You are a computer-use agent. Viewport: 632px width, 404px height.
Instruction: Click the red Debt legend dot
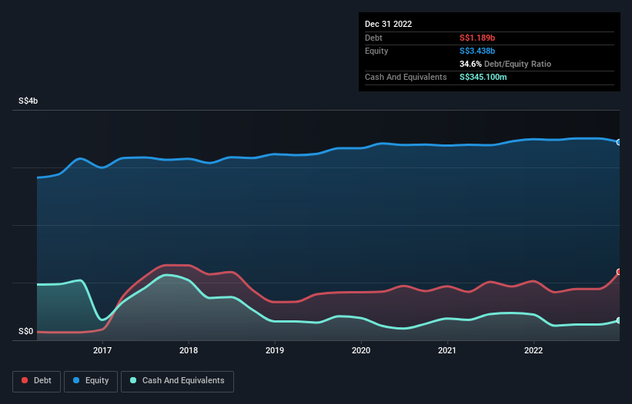[25, 380]
